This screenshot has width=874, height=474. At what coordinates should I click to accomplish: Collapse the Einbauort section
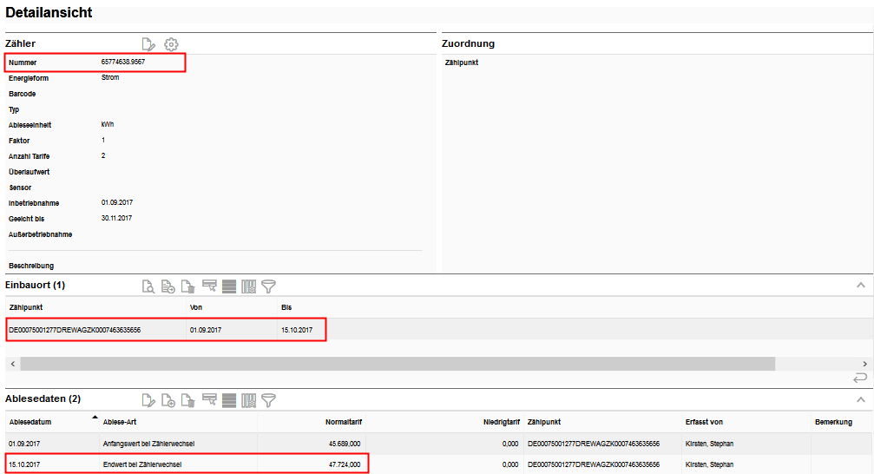(x=860, y=285)
